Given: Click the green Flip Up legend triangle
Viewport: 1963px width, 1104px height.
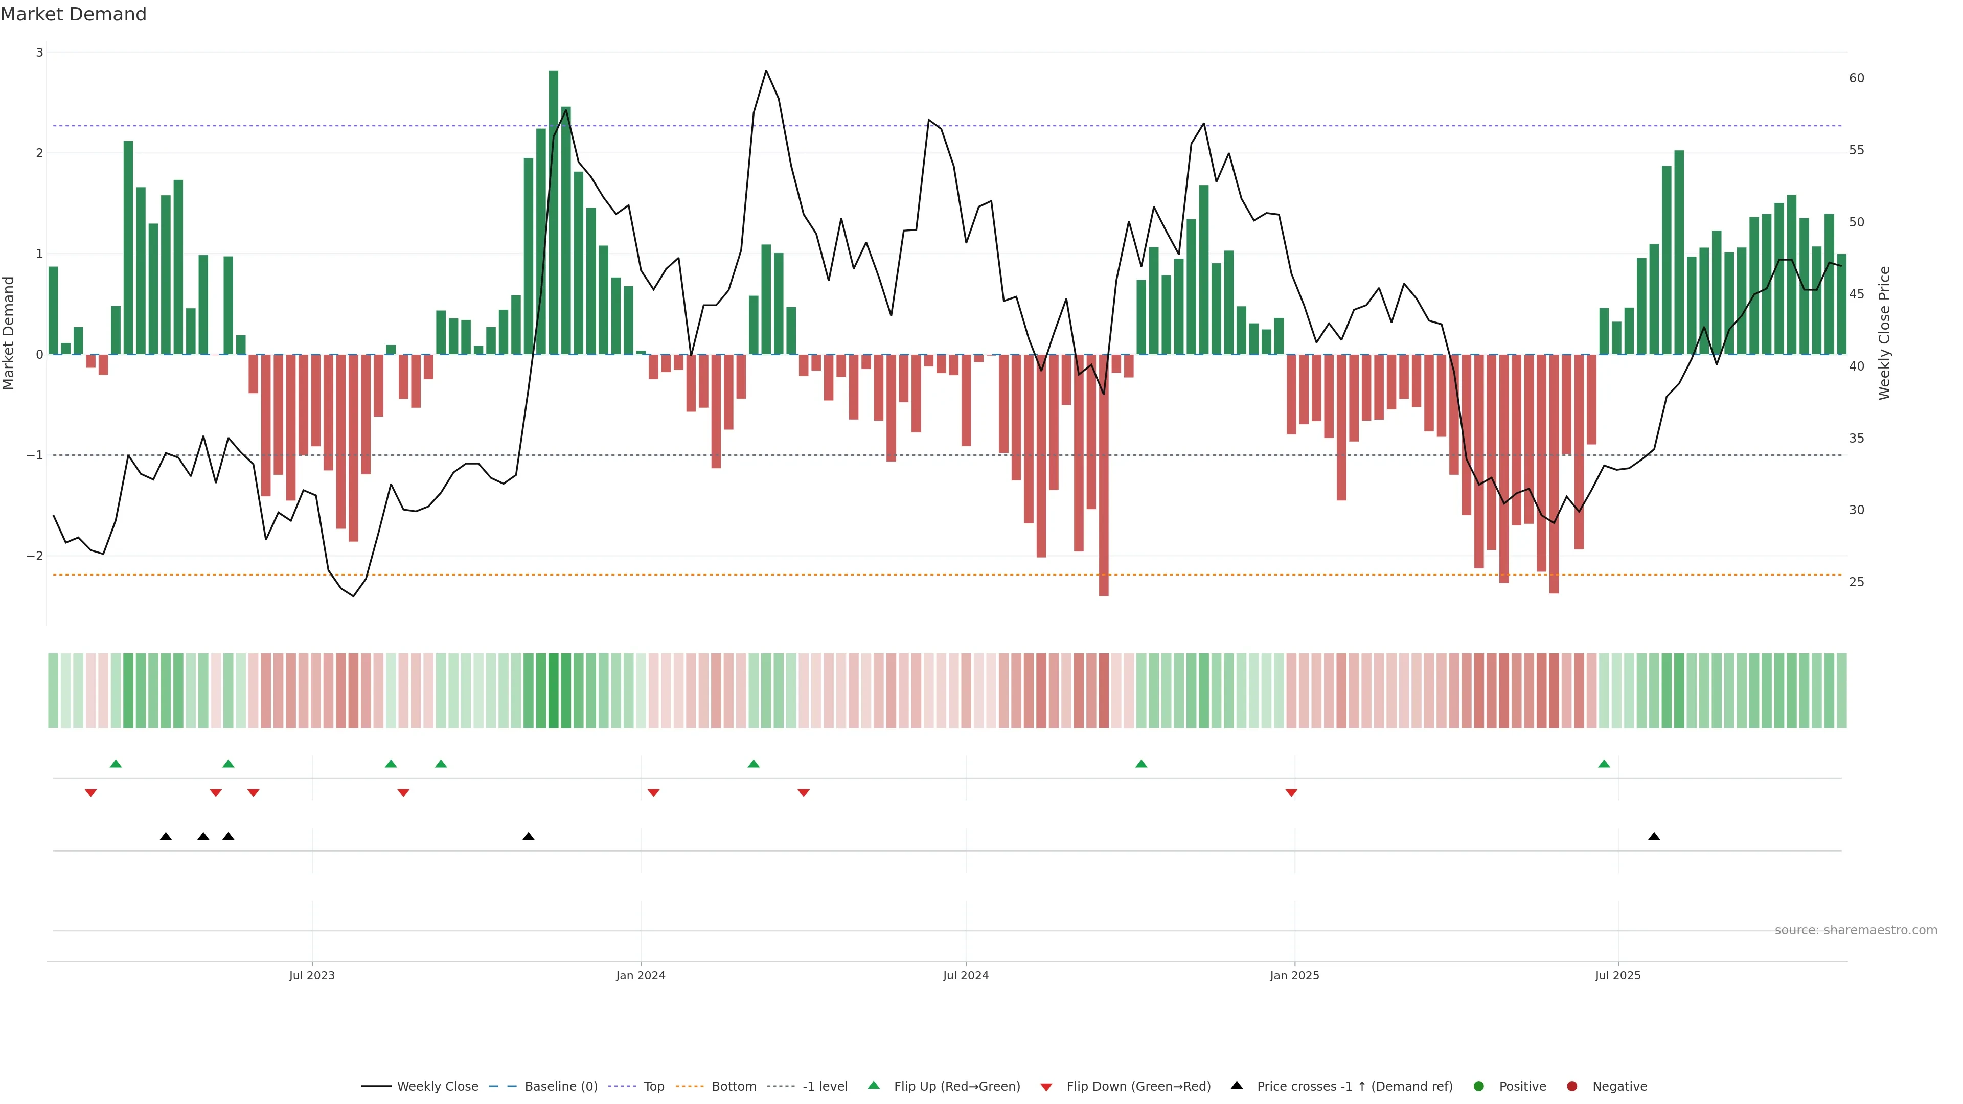Looking at the screenshot, I should point(873,1085).
